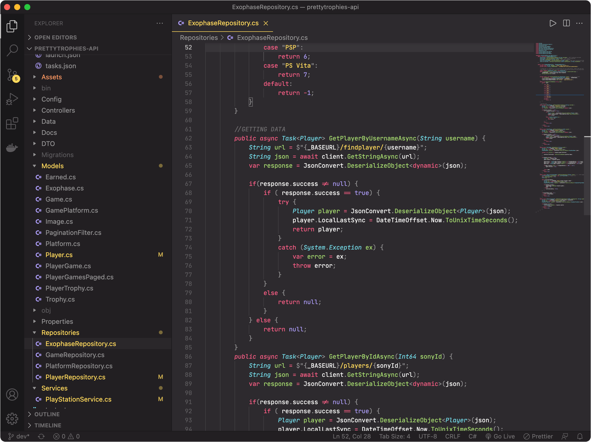Collapse the Models folder

(52, 166)
